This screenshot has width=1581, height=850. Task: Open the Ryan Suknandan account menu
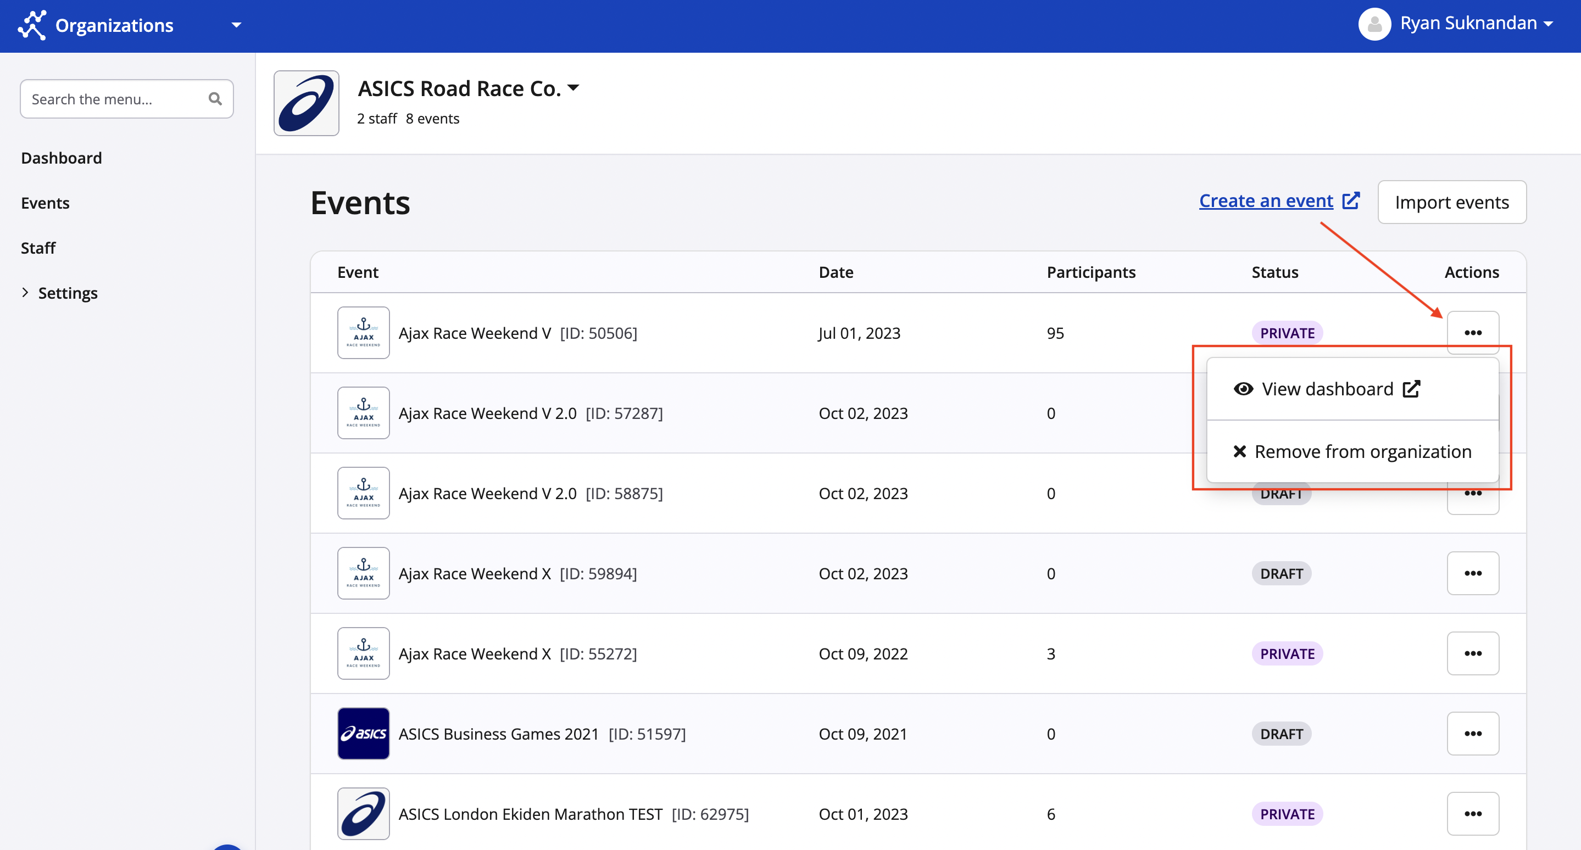point(1476,23)
